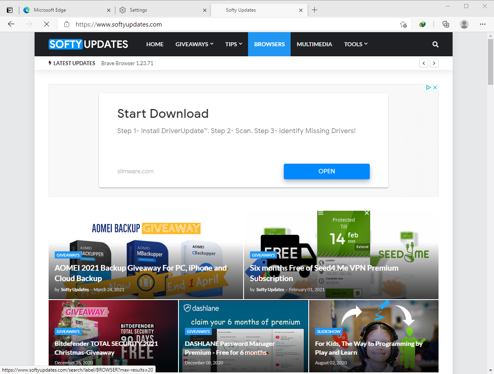Viewport: 494px width, 374px height.
Task: Click the December 25, 2020 date text
Action: 74,363
